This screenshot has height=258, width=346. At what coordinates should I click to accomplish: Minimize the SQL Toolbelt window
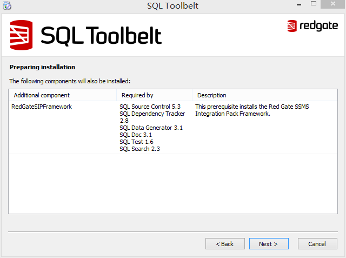coord(299,4)
